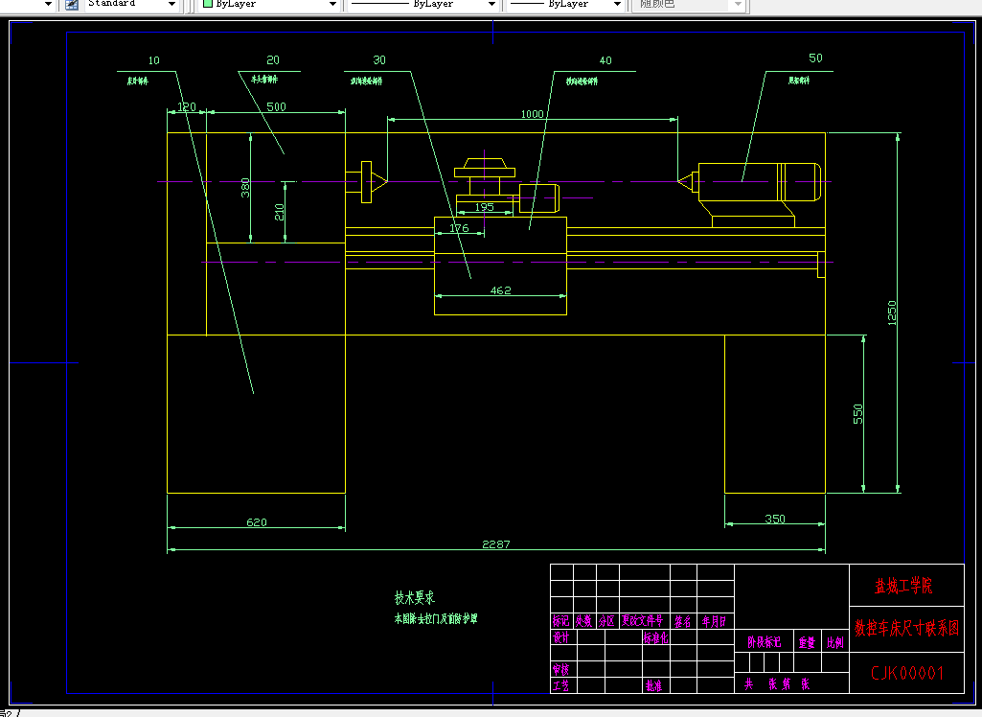
Task: Select the callout number 10
Action: tap(154, 60)
